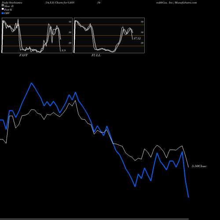Click the blue OBV legend swatch
Viewport: 220px width, 220px height.
[x=3, y=13]
